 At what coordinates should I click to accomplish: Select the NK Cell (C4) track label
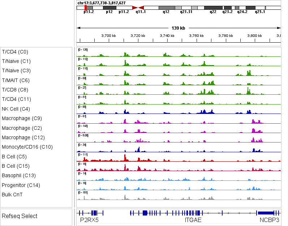click(x=16, y=109)
